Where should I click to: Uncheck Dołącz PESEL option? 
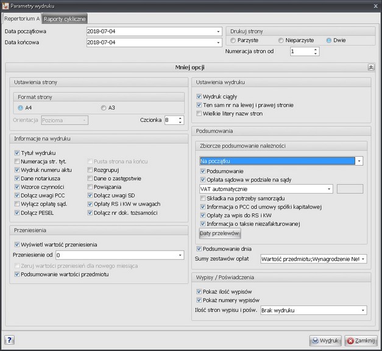(x=17, y=213)
